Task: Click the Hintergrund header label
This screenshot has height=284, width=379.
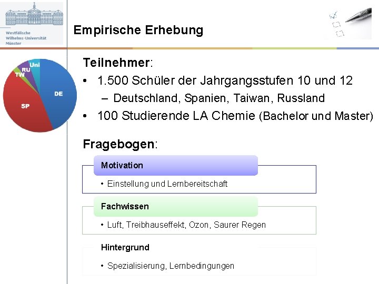Action: 125,247
